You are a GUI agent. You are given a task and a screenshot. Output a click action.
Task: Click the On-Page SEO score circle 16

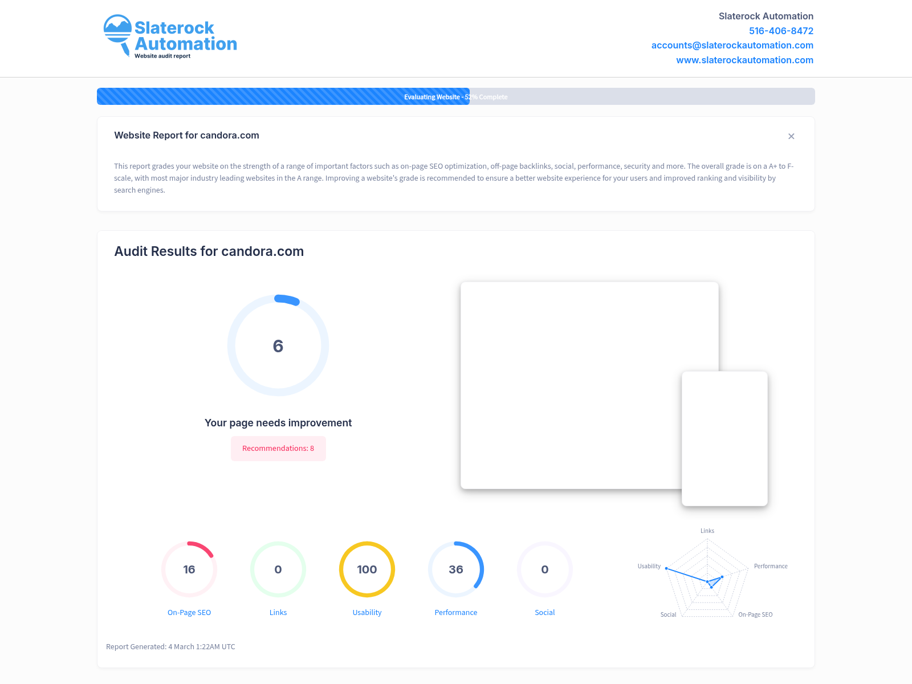pyautogui.click(x=189, y=569)
